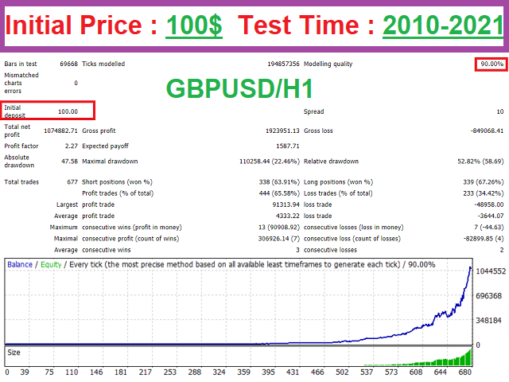Click the GBPUSD/H1 heading

239,88
